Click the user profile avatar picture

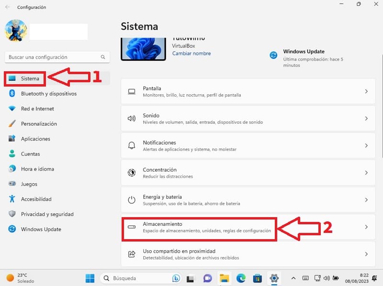click(x=15, y=31)
